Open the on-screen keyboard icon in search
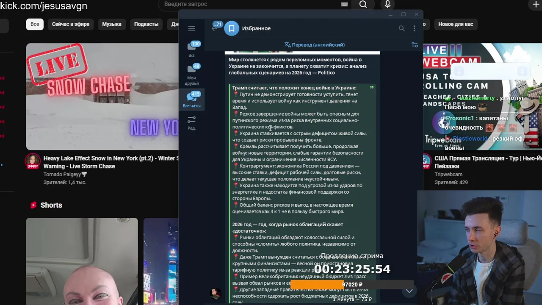Screen dimensions: 542x305 coord(344,4)
